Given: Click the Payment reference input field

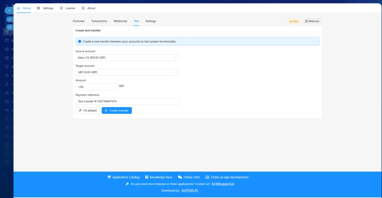Looking at the screenshot, I should [x=127, y=101].
